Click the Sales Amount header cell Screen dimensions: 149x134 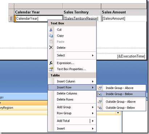pos(124,12)
